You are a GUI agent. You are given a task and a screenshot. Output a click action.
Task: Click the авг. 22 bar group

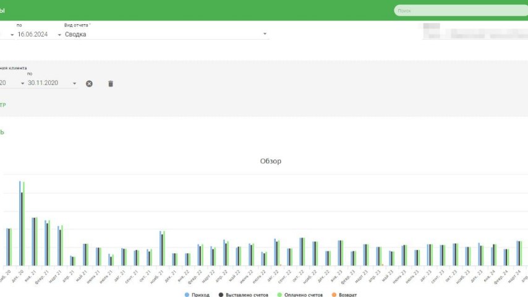click(x=277, y=252)
